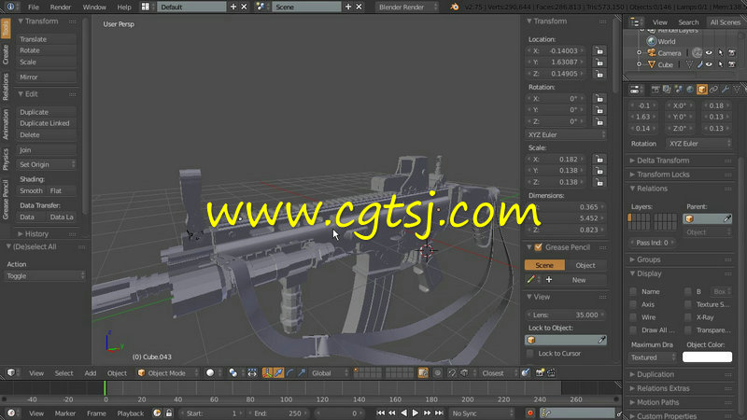Click the Lock to Object eyedropper icon
The width and height of the screenshot is (747, 420).
601,340
